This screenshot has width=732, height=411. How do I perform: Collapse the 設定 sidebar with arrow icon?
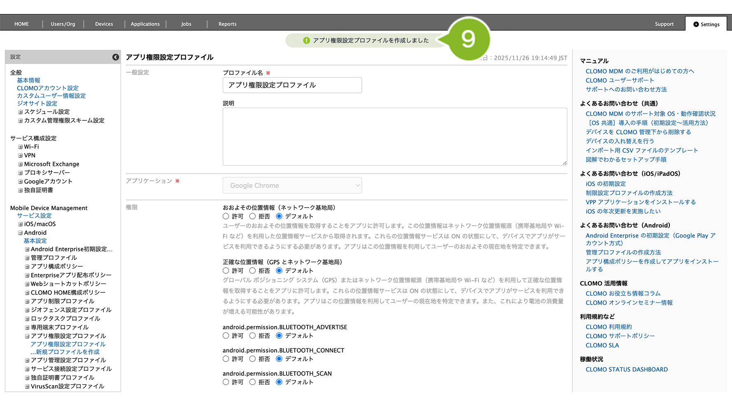pyautogui.click(x=116, y=57)
